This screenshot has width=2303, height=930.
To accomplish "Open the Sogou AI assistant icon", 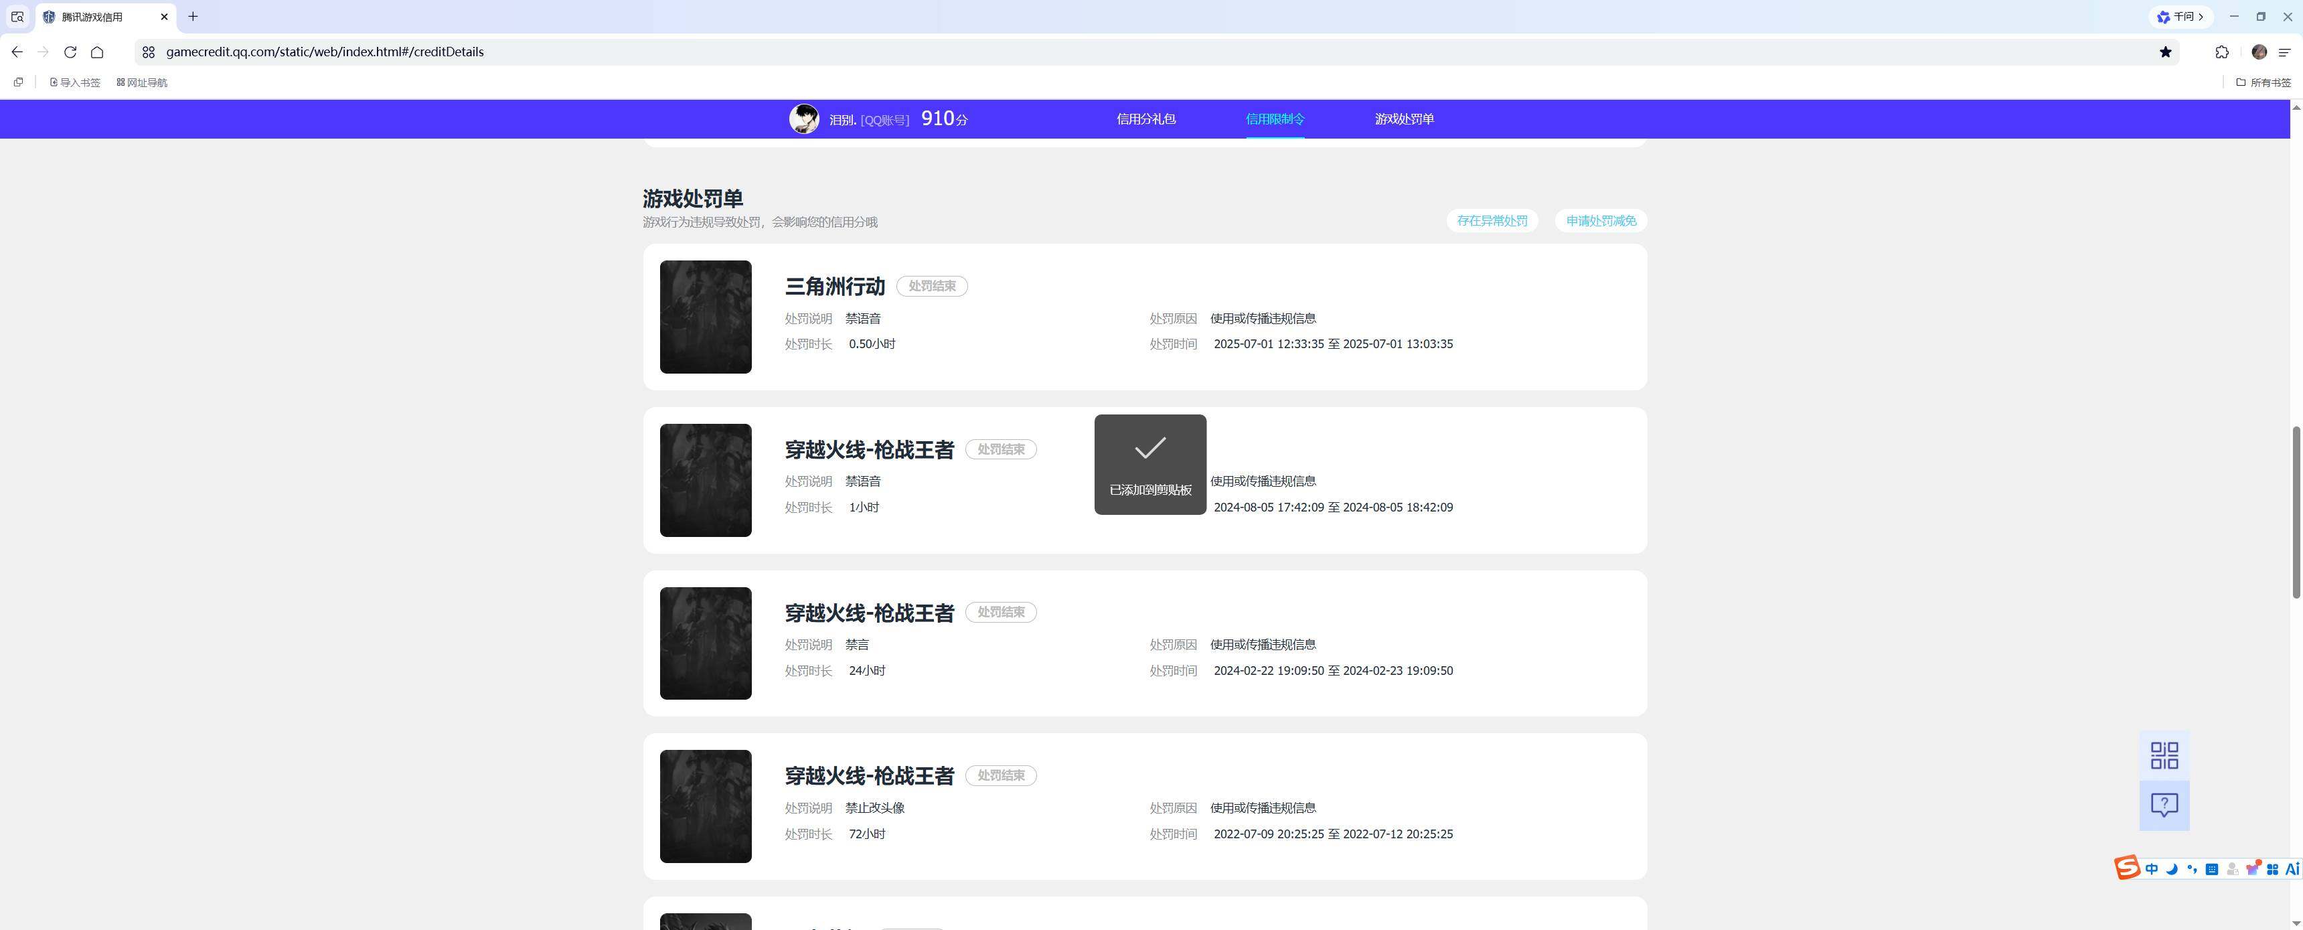I will pyautogui.click(x=2292, y=869).
